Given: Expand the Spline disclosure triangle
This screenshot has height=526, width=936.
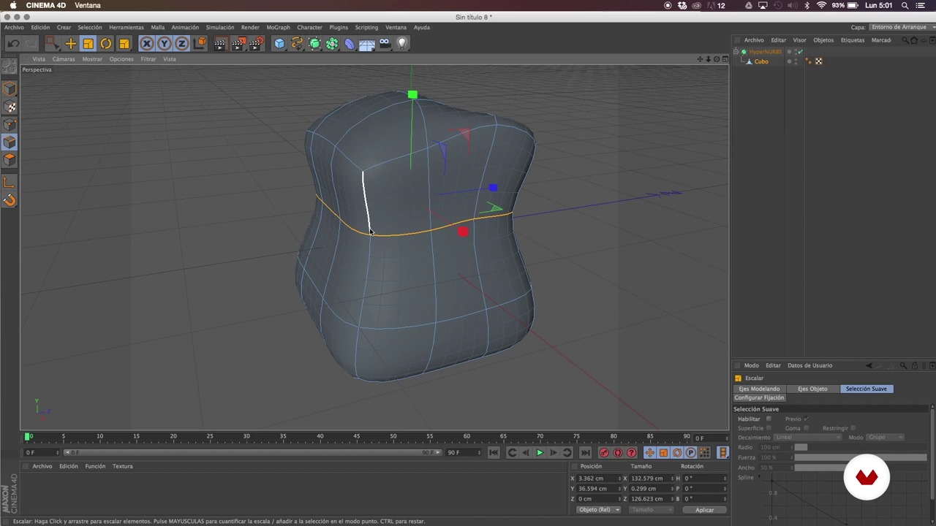Looking at the screenshot, I should pos(758,478).
